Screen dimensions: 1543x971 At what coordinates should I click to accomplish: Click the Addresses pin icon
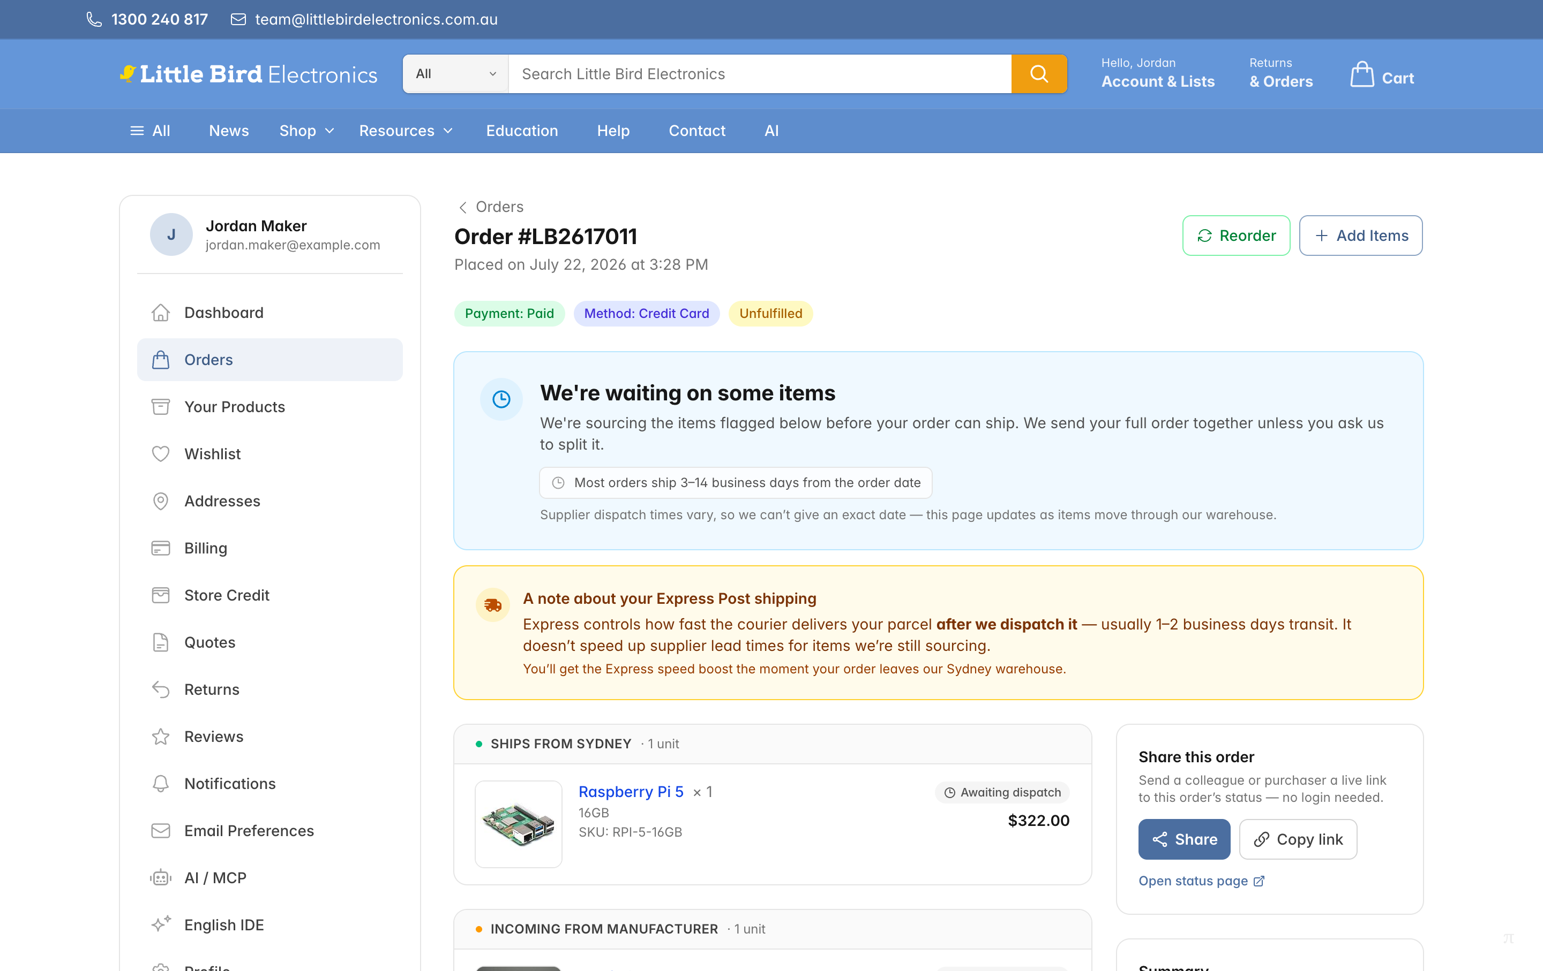161,501
